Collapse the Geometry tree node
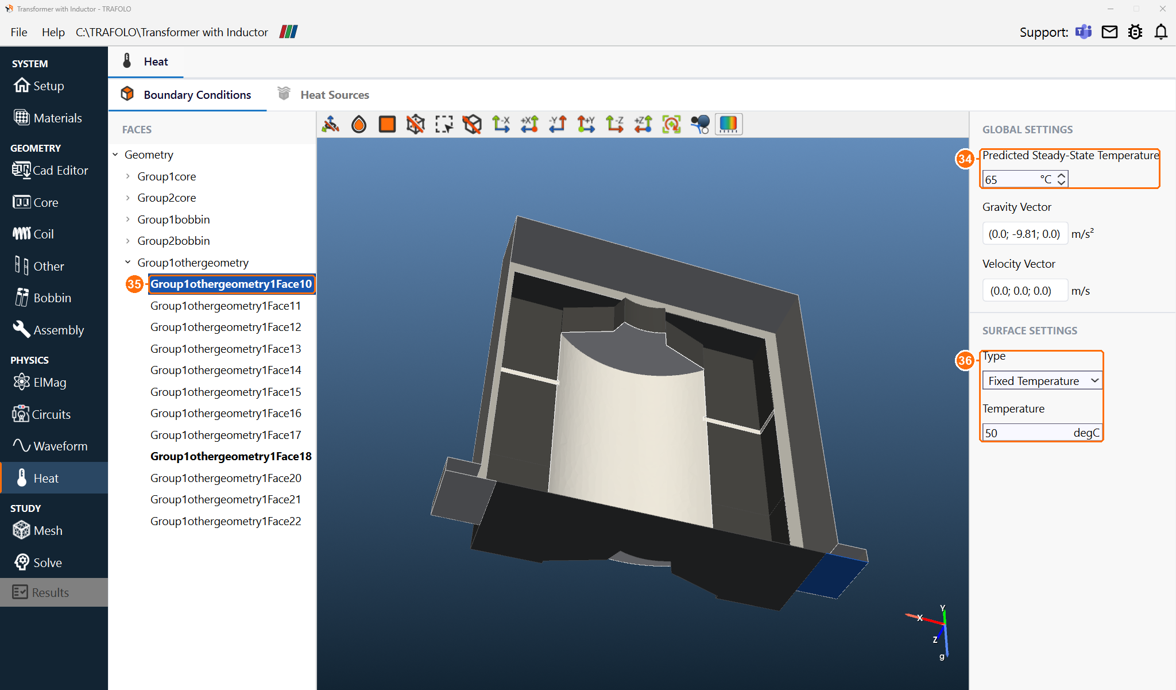The height and width of the screenshot is (690, 1176). coord(115,155)
